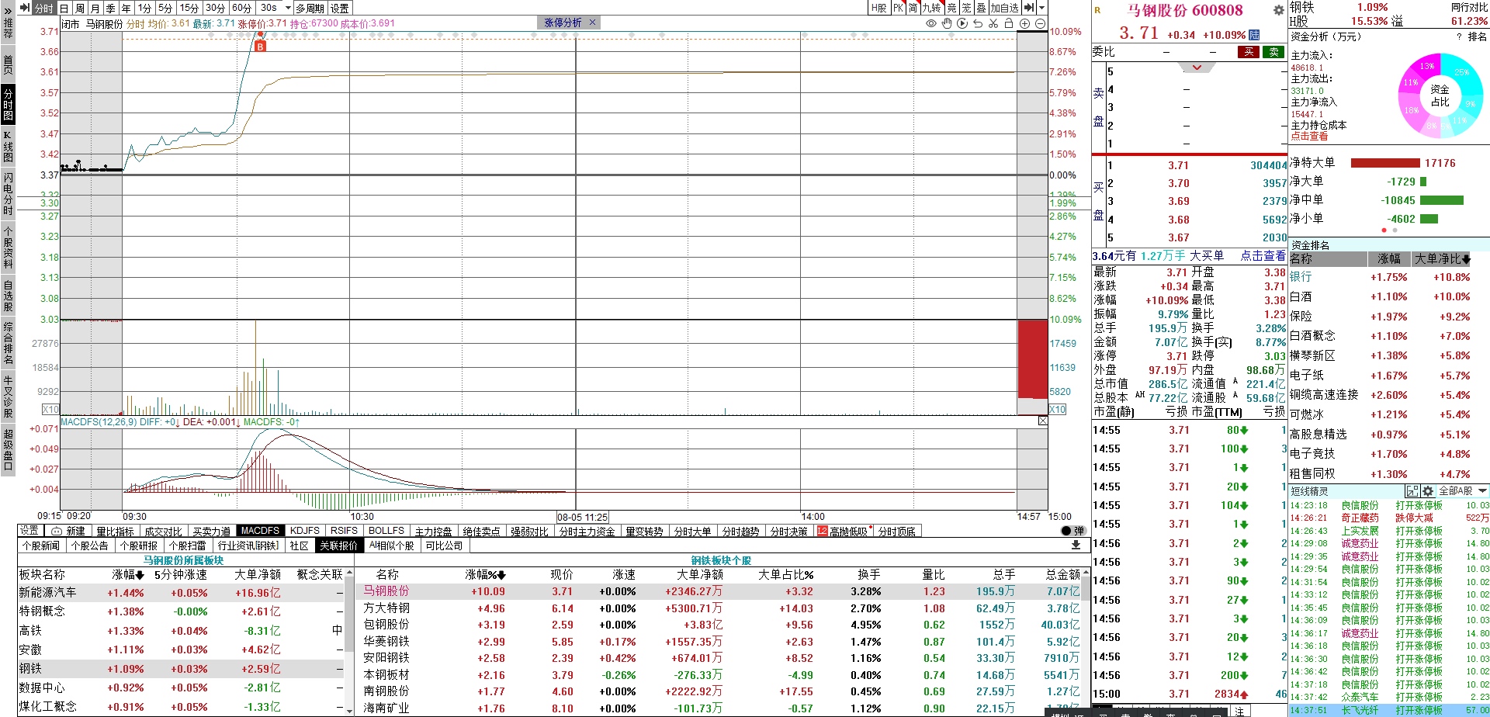
Task: Open the 个股新闻 tab
Action: coord(41,546)
